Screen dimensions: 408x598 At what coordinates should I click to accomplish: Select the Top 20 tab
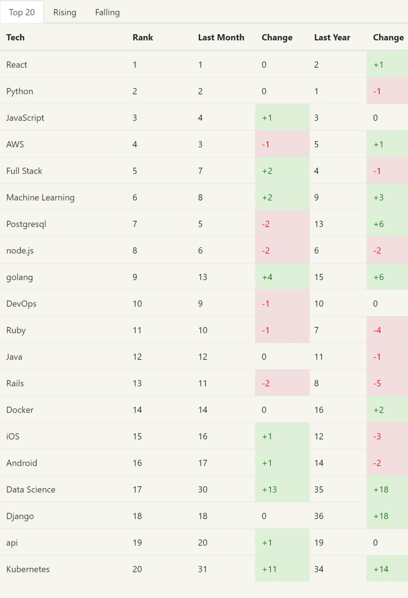click(22, 12)
